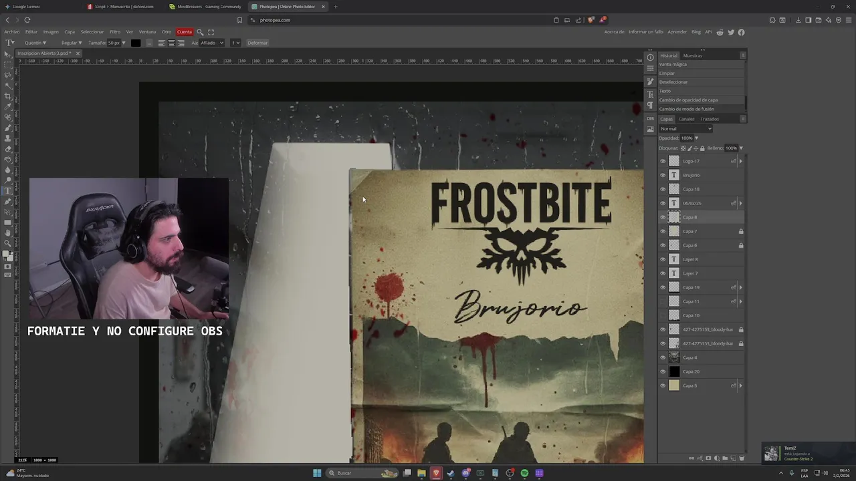This screenshot has width=856, height=481.
Task: Click the search magnifier in menu bar
Action: [x=200, y=32]
